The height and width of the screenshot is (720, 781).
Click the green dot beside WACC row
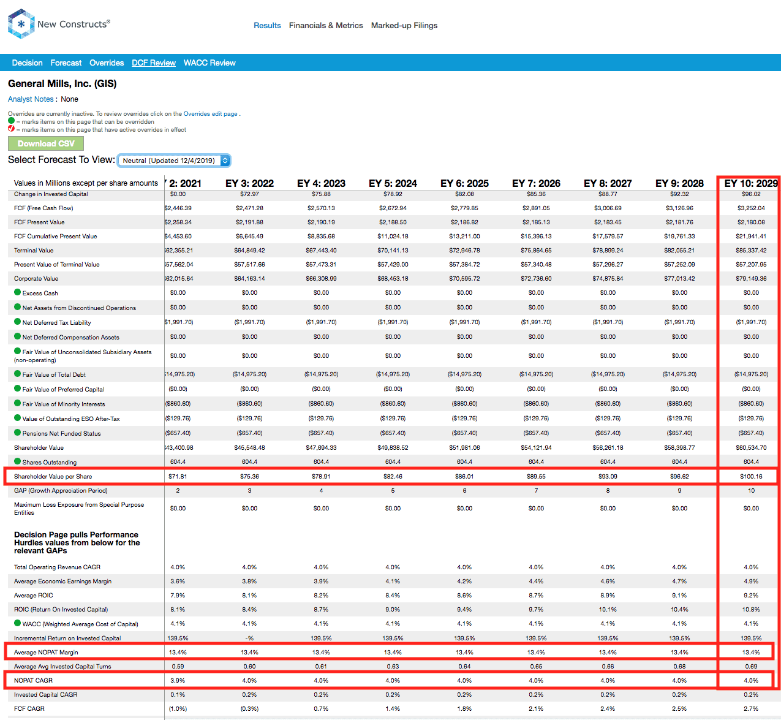[x=18, y=623]
